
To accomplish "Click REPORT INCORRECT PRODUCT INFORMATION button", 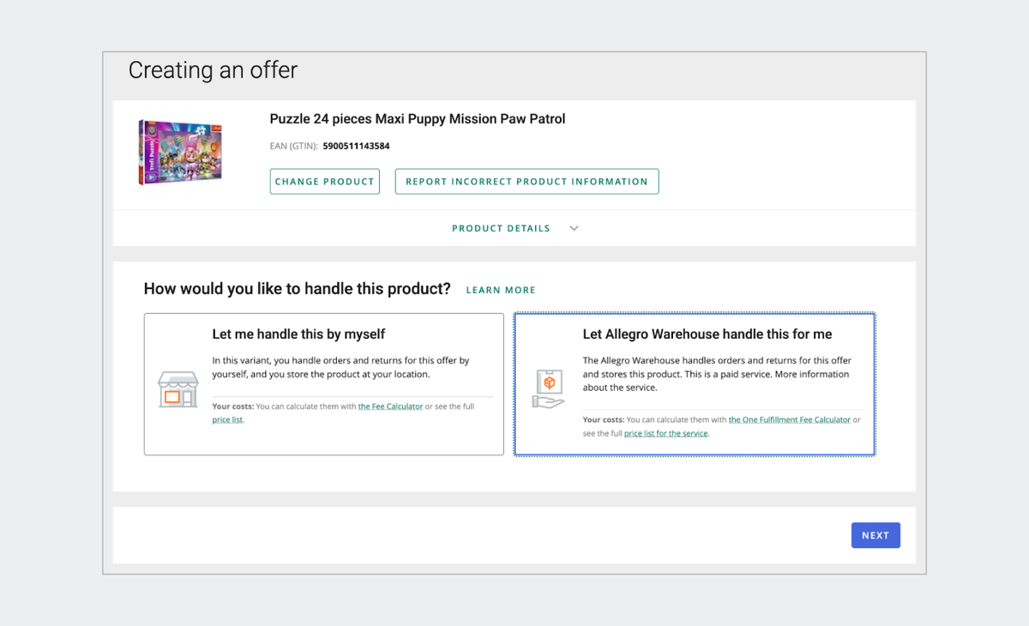I will coord(527,182).
